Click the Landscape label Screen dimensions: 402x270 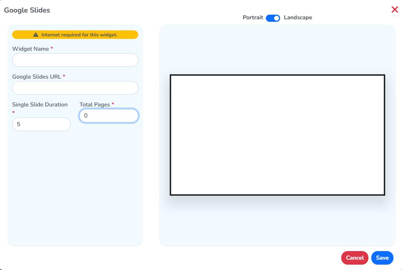(x=298, y=17)
